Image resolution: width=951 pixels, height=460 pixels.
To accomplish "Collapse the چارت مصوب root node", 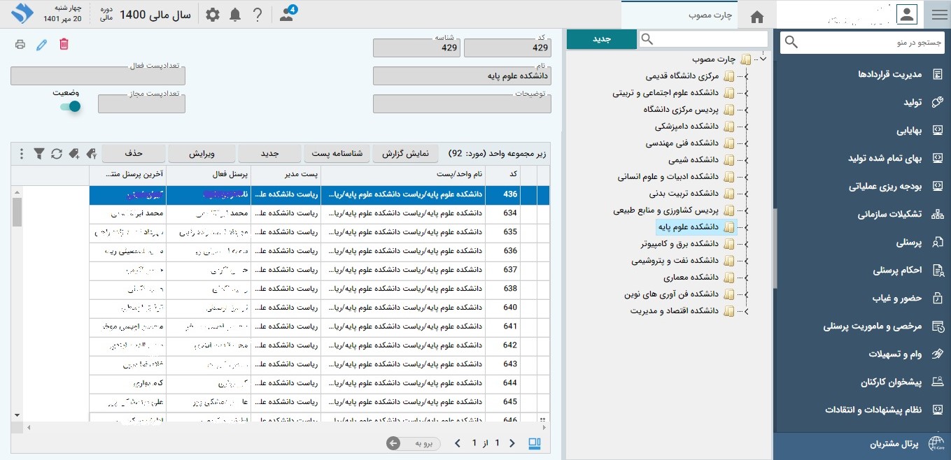I will (x=763, y=59).
